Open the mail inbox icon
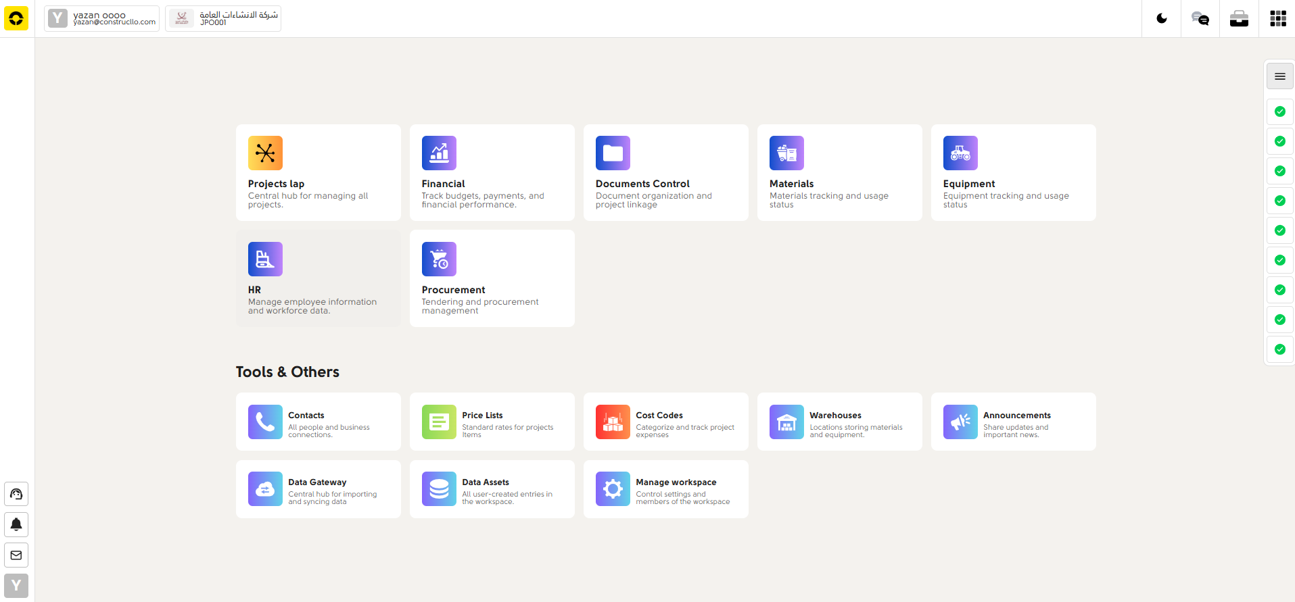The height and width of the screenshot is (602, 1295). tap(16, 555)
